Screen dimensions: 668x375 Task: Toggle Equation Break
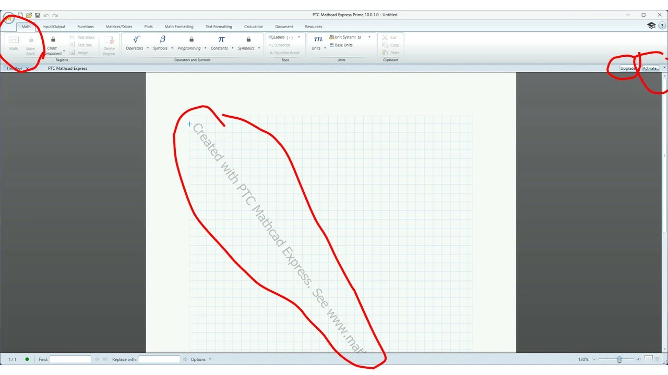coord(284,53)
